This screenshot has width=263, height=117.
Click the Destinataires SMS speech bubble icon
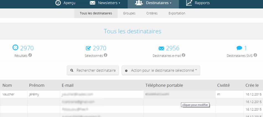click(239, 48)
